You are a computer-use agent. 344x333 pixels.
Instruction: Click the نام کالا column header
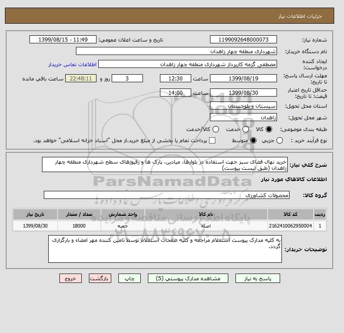[x=206, y=214]
